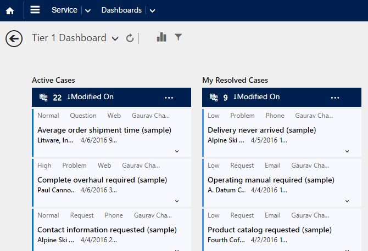This screenshot has height=251, width=368.
Task: Expand Operating manual required case card
Action: point(347,201)
